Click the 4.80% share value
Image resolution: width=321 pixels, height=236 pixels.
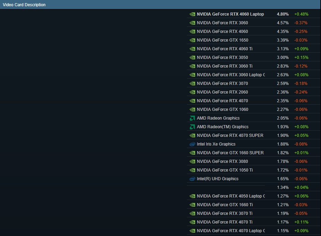(283, 14)
